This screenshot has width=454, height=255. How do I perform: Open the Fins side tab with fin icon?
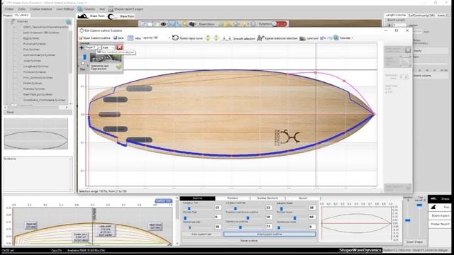440,208
